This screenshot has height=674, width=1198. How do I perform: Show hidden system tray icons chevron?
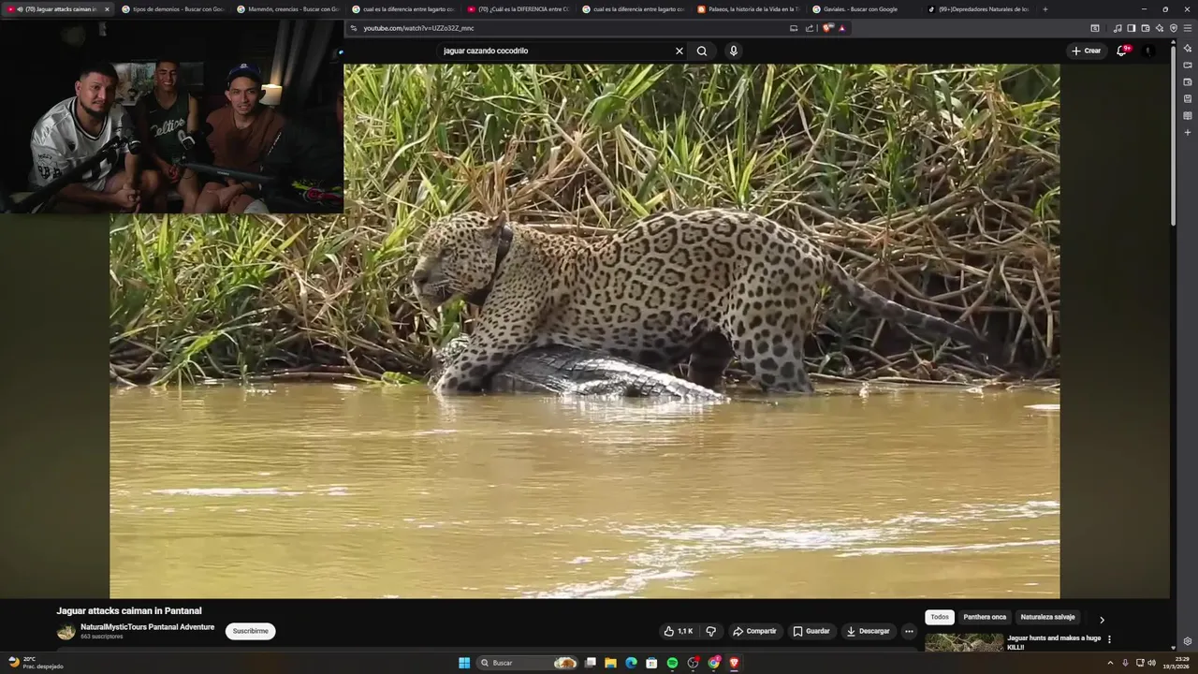[1110, 663]
